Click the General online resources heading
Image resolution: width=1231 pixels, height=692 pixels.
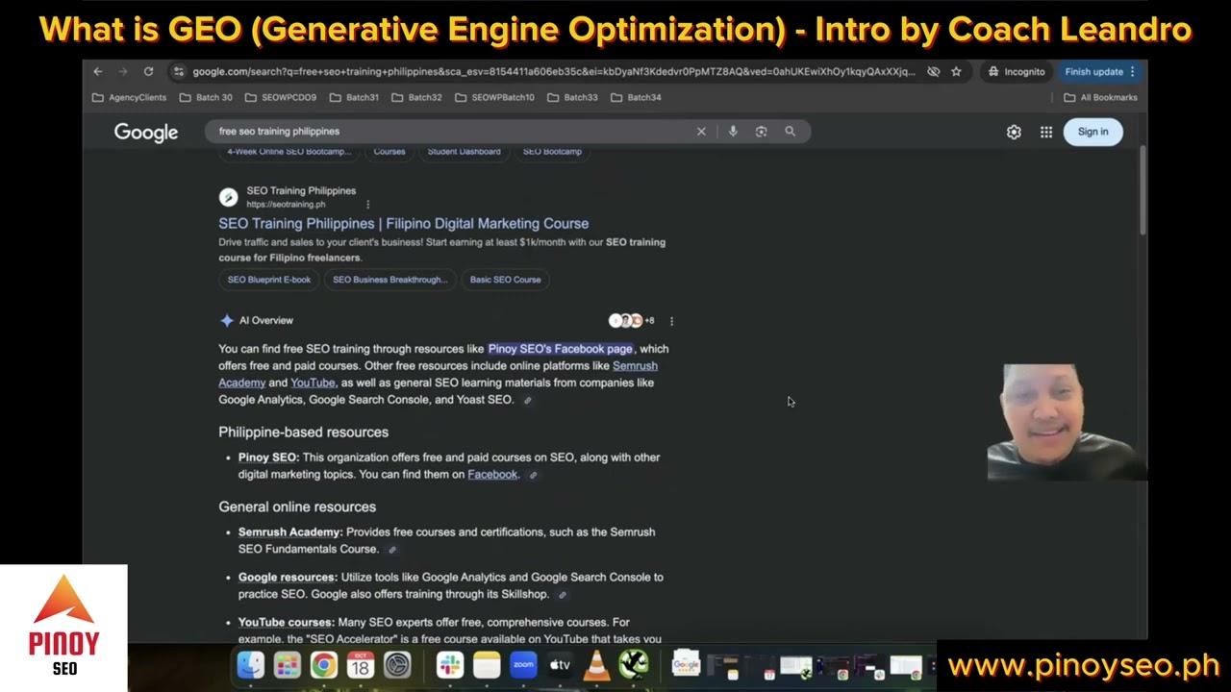pos(297,507)
